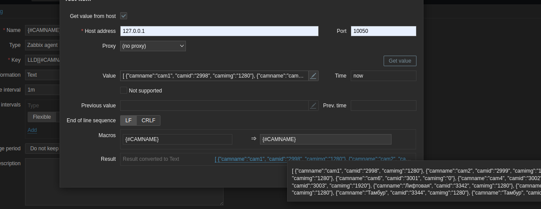541x209 pixels.
Task: Choose the Do not keep storage option
Action: click(x=43, y=149)
